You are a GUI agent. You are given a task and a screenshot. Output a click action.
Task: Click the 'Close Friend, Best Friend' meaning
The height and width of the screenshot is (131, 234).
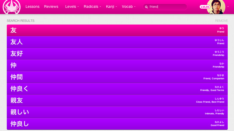pos(210,102)
